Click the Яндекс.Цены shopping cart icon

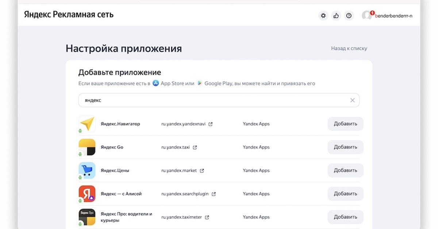click(x=87, y=171)
